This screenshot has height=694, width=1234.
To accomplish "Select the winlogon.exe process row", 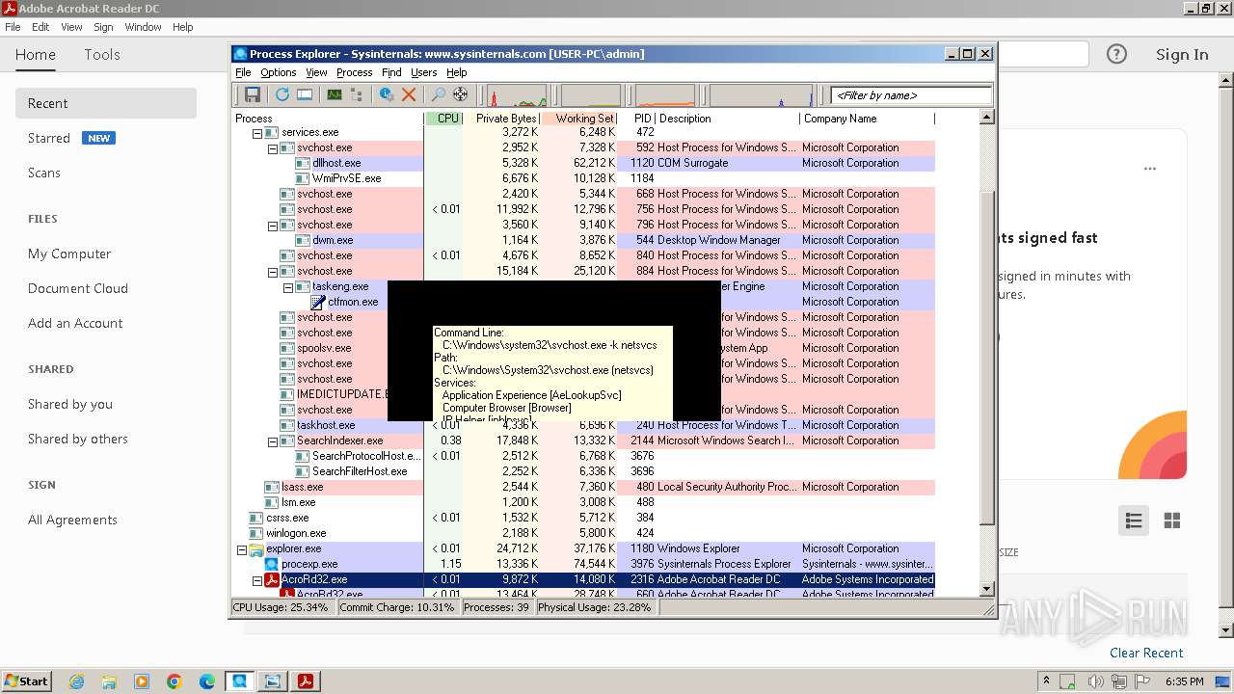I will pyautogui.click(x=584, y=533).
